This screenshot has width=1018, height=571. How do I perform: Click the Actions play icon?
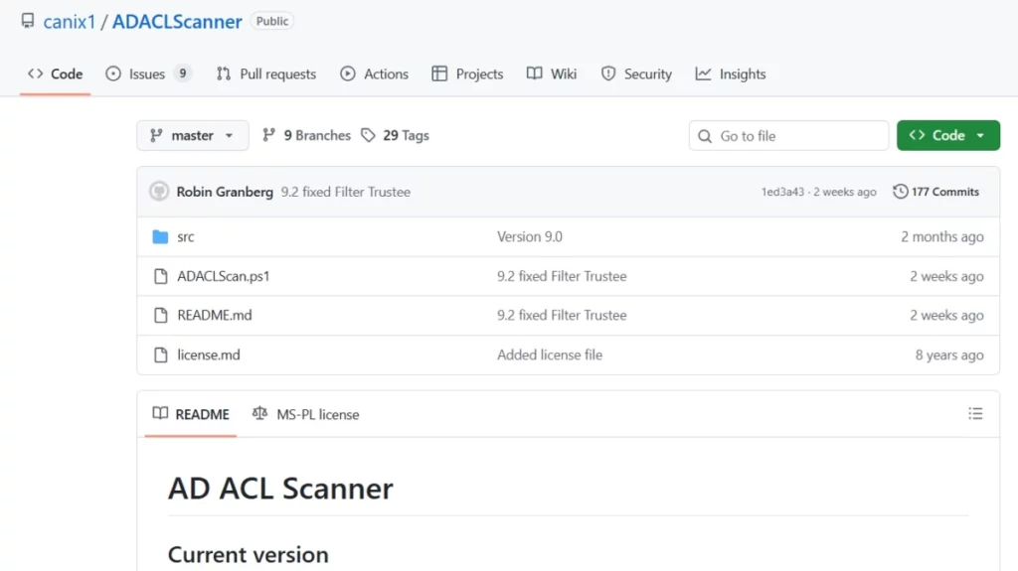[348, 73]
